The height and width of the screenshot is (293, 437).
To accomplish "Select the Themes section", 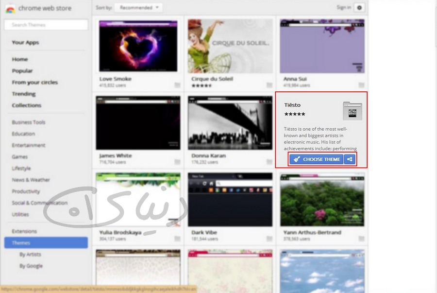I will pos(46,242).
